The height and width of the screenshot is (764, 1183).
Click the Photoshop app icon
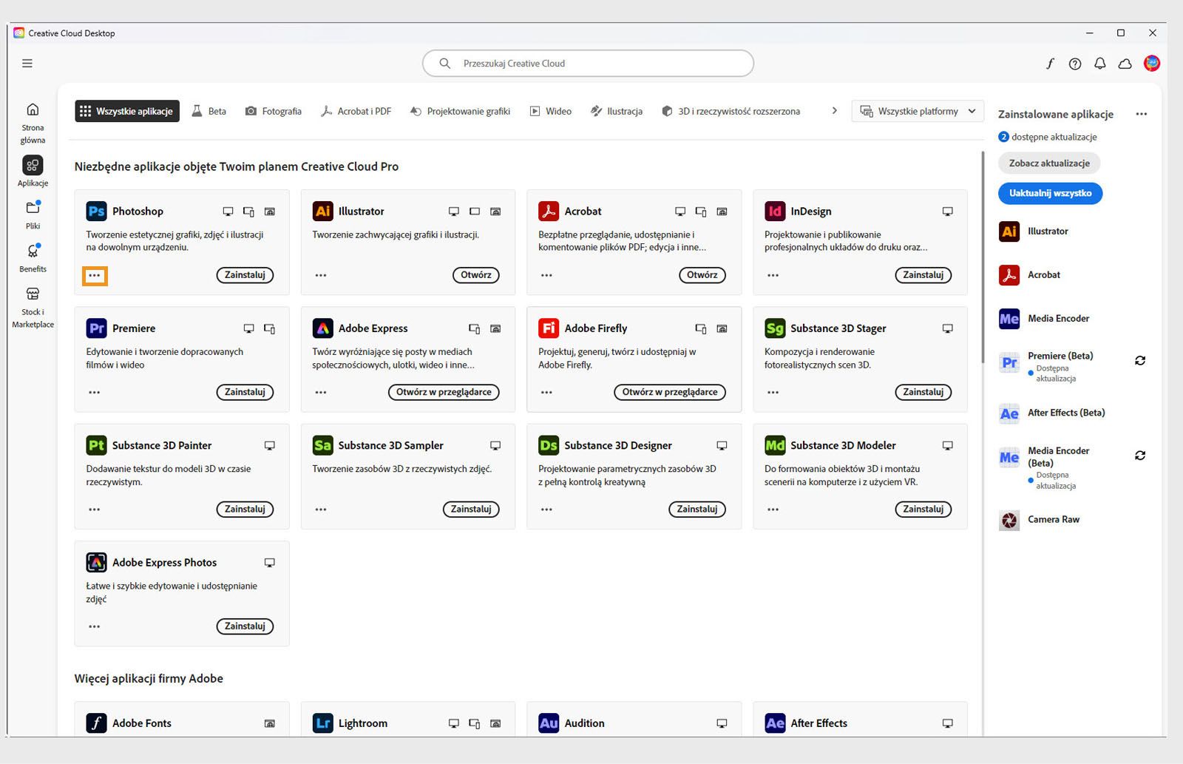(96, 212)
